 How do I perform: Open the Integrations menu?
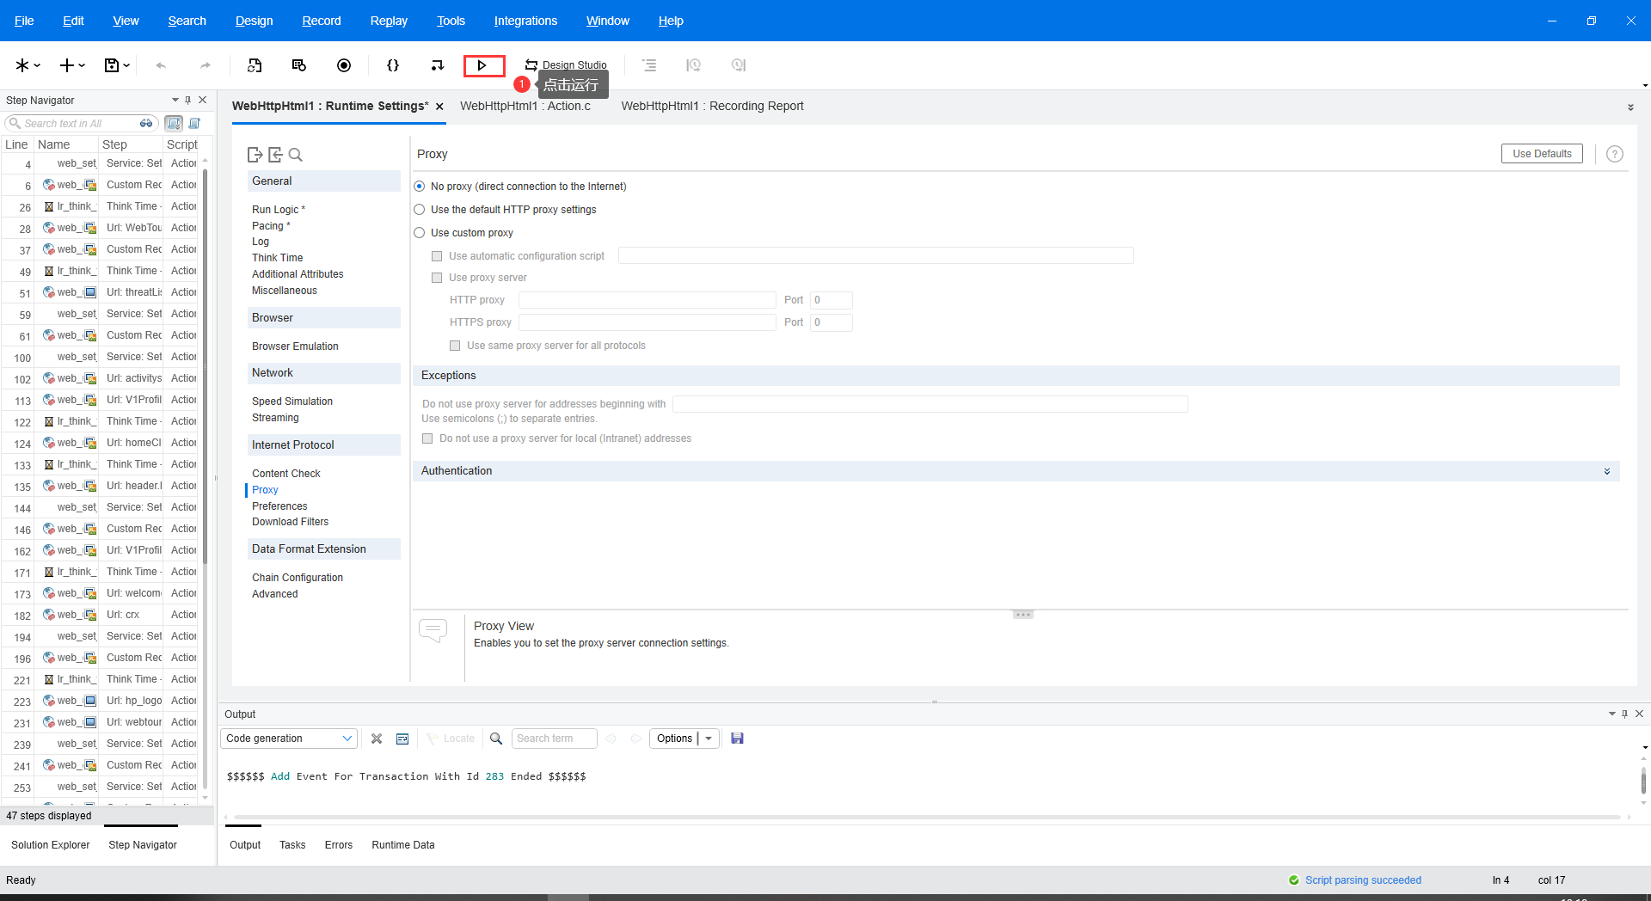525,21
